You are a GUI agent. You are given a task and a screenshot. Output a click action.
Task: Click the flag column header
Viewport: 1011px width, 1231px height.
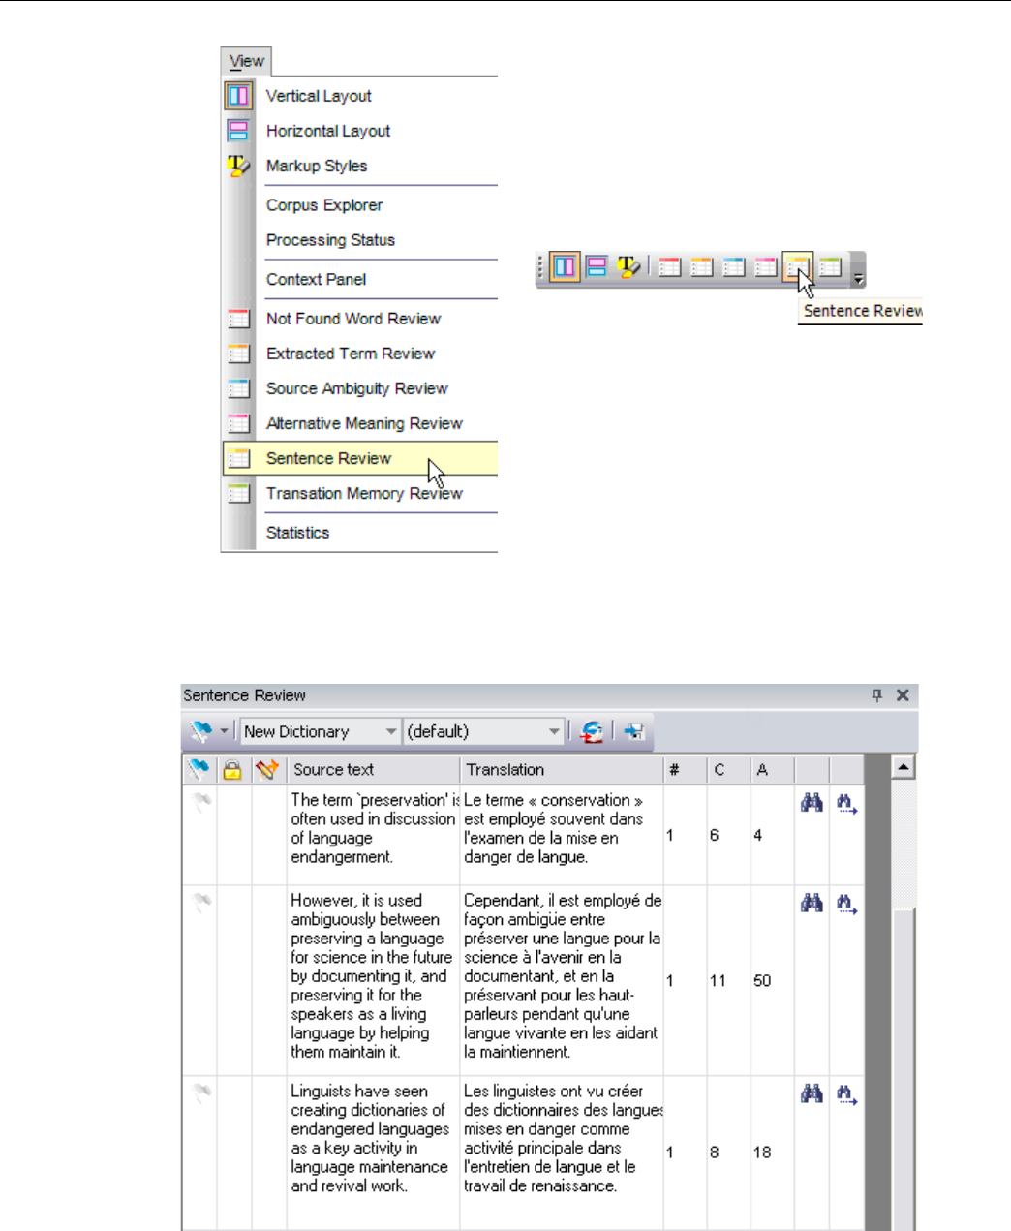(x=199, y=770)
